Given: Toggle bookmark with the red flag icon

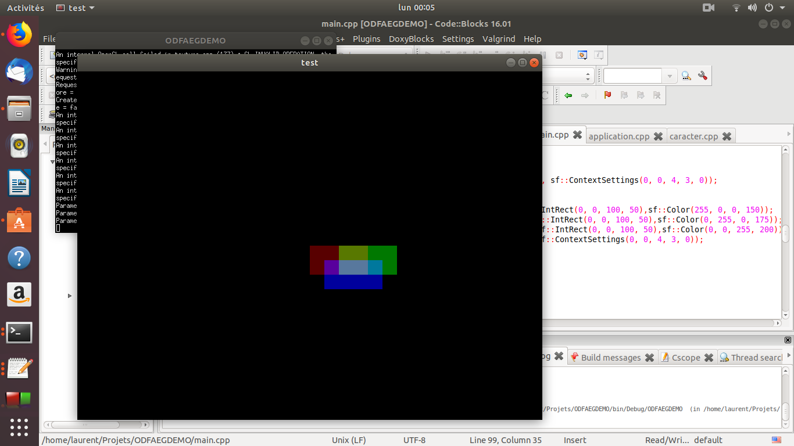Looking at the screenshot, I should pyautogui.click(x=608, y=95).
